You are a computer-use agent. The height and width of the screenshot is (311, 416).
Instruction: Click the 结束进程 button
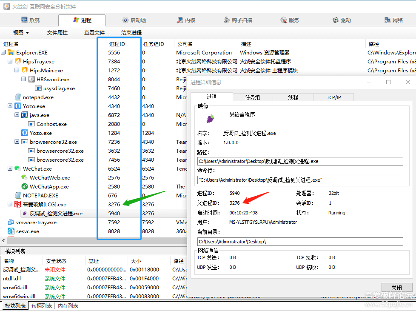coord(131,33)
